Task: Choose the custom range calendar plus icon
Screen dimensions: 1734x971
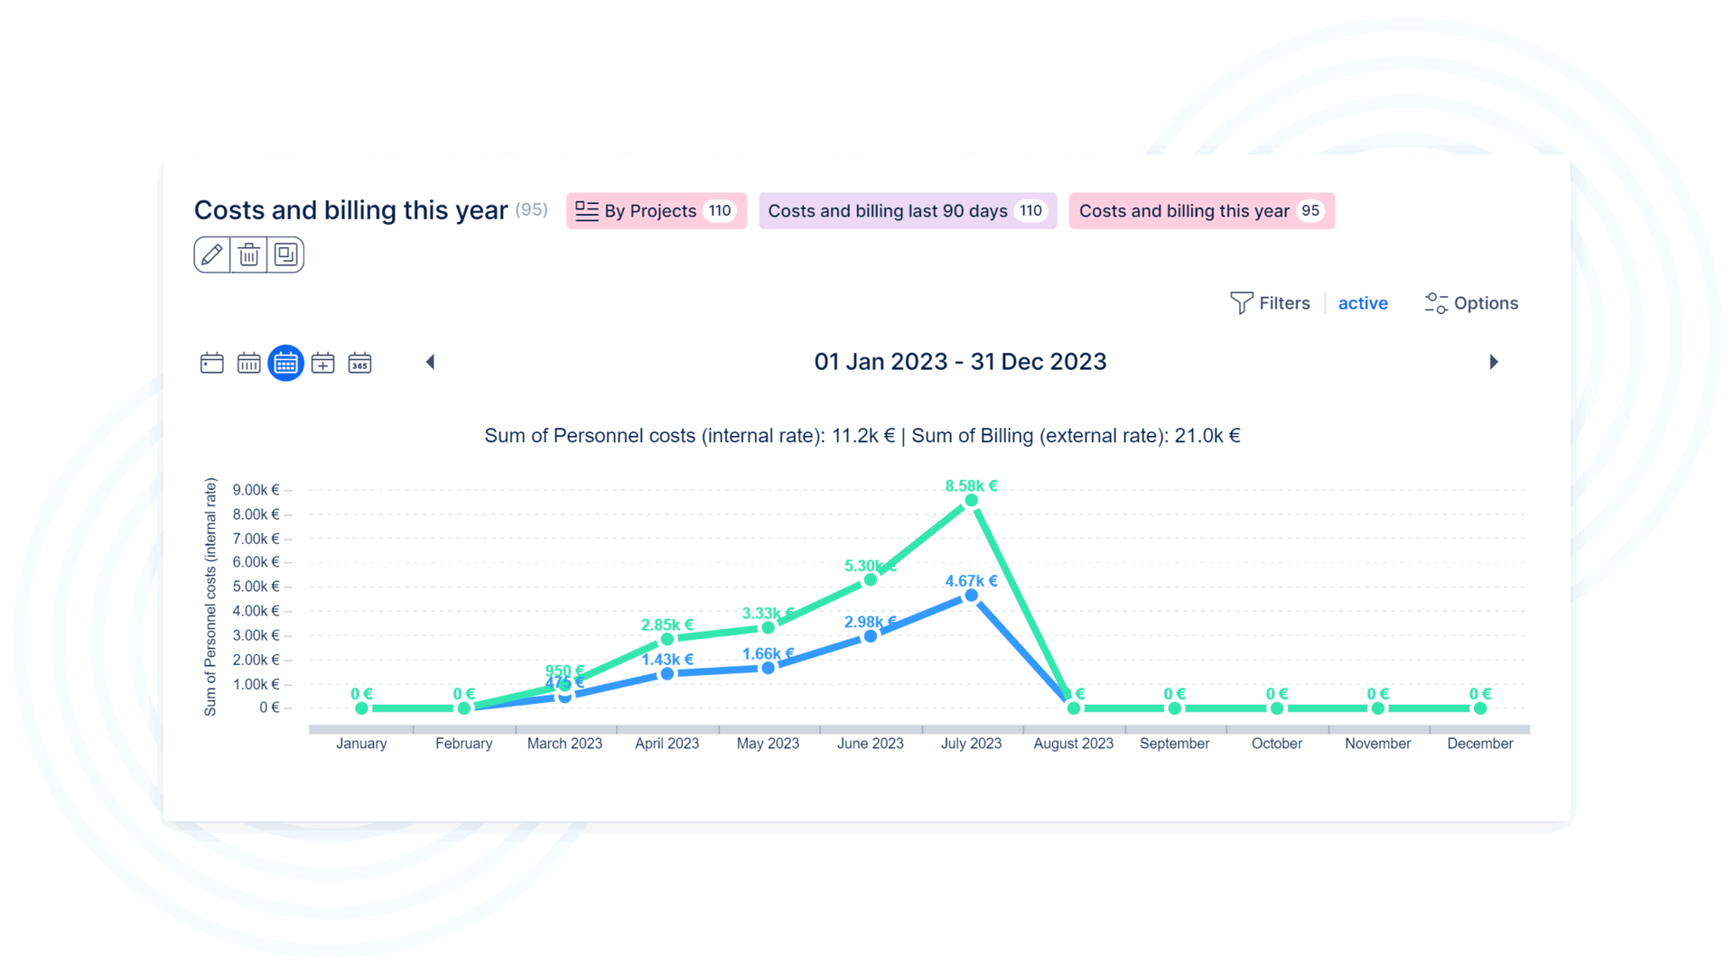Action: point(322,363)
